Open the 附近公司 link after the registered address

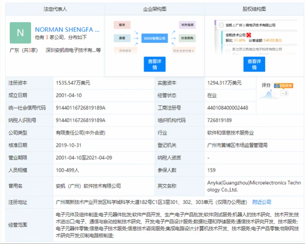click(261, 202)
